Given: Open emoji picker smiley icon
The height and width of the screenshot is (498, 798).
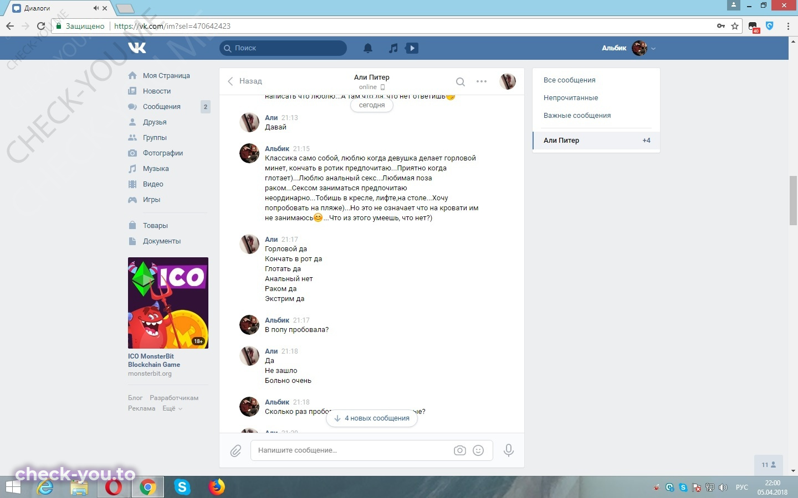Looking at the screenshot, I should [478, 450].
